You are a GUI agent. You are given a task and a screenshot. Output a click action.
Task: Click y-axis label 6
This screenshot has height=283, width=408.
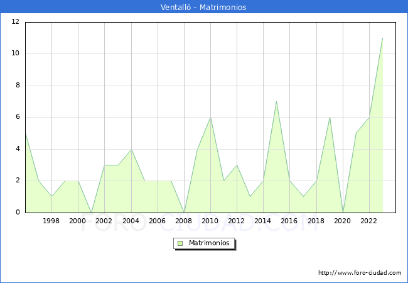[x=18, y=117]
